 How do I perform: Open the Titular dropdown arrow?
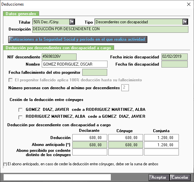[x=72, y=22]
